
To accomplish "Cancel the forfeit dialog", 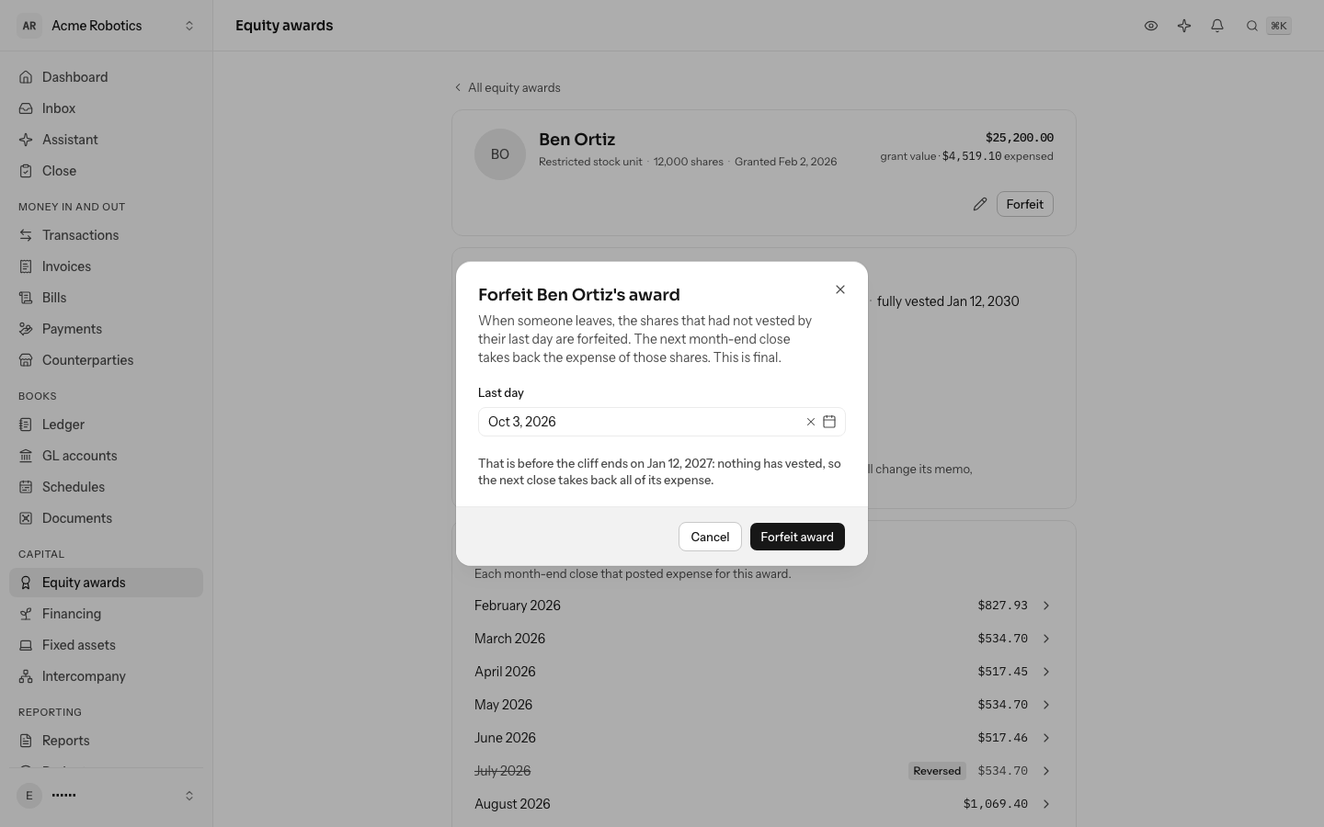I will pyautogui.click(x=710, y=537).
